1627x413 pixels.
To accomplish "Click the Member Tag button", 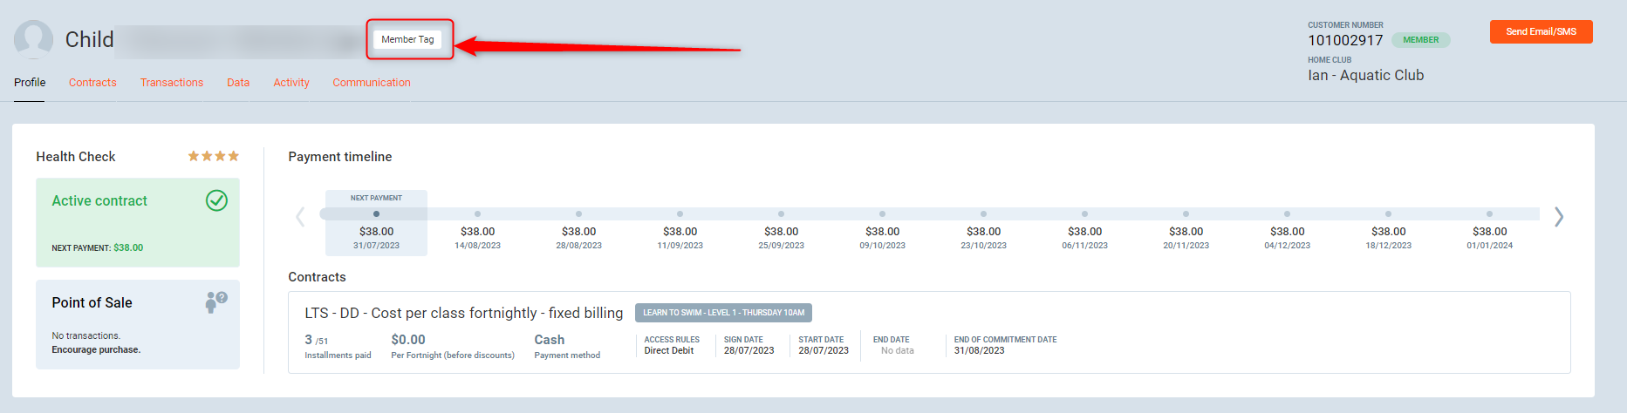I will pyautogui.click(x=407, y=39).
